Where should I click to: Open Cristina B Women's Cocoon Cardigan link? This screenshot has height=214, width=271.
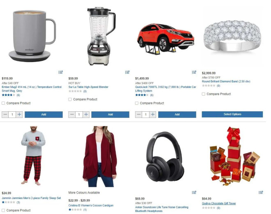[91, 205]
